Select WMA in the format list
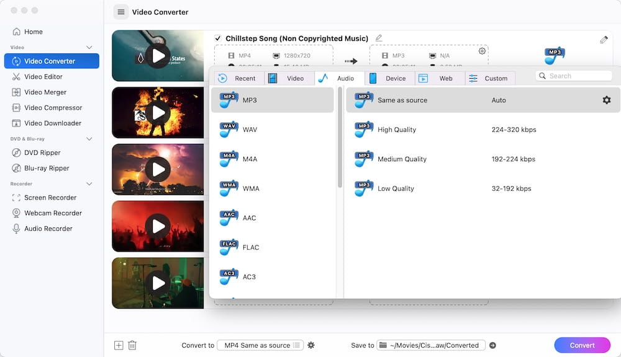This screenshot has height=357, width=621. pos(273,188)
